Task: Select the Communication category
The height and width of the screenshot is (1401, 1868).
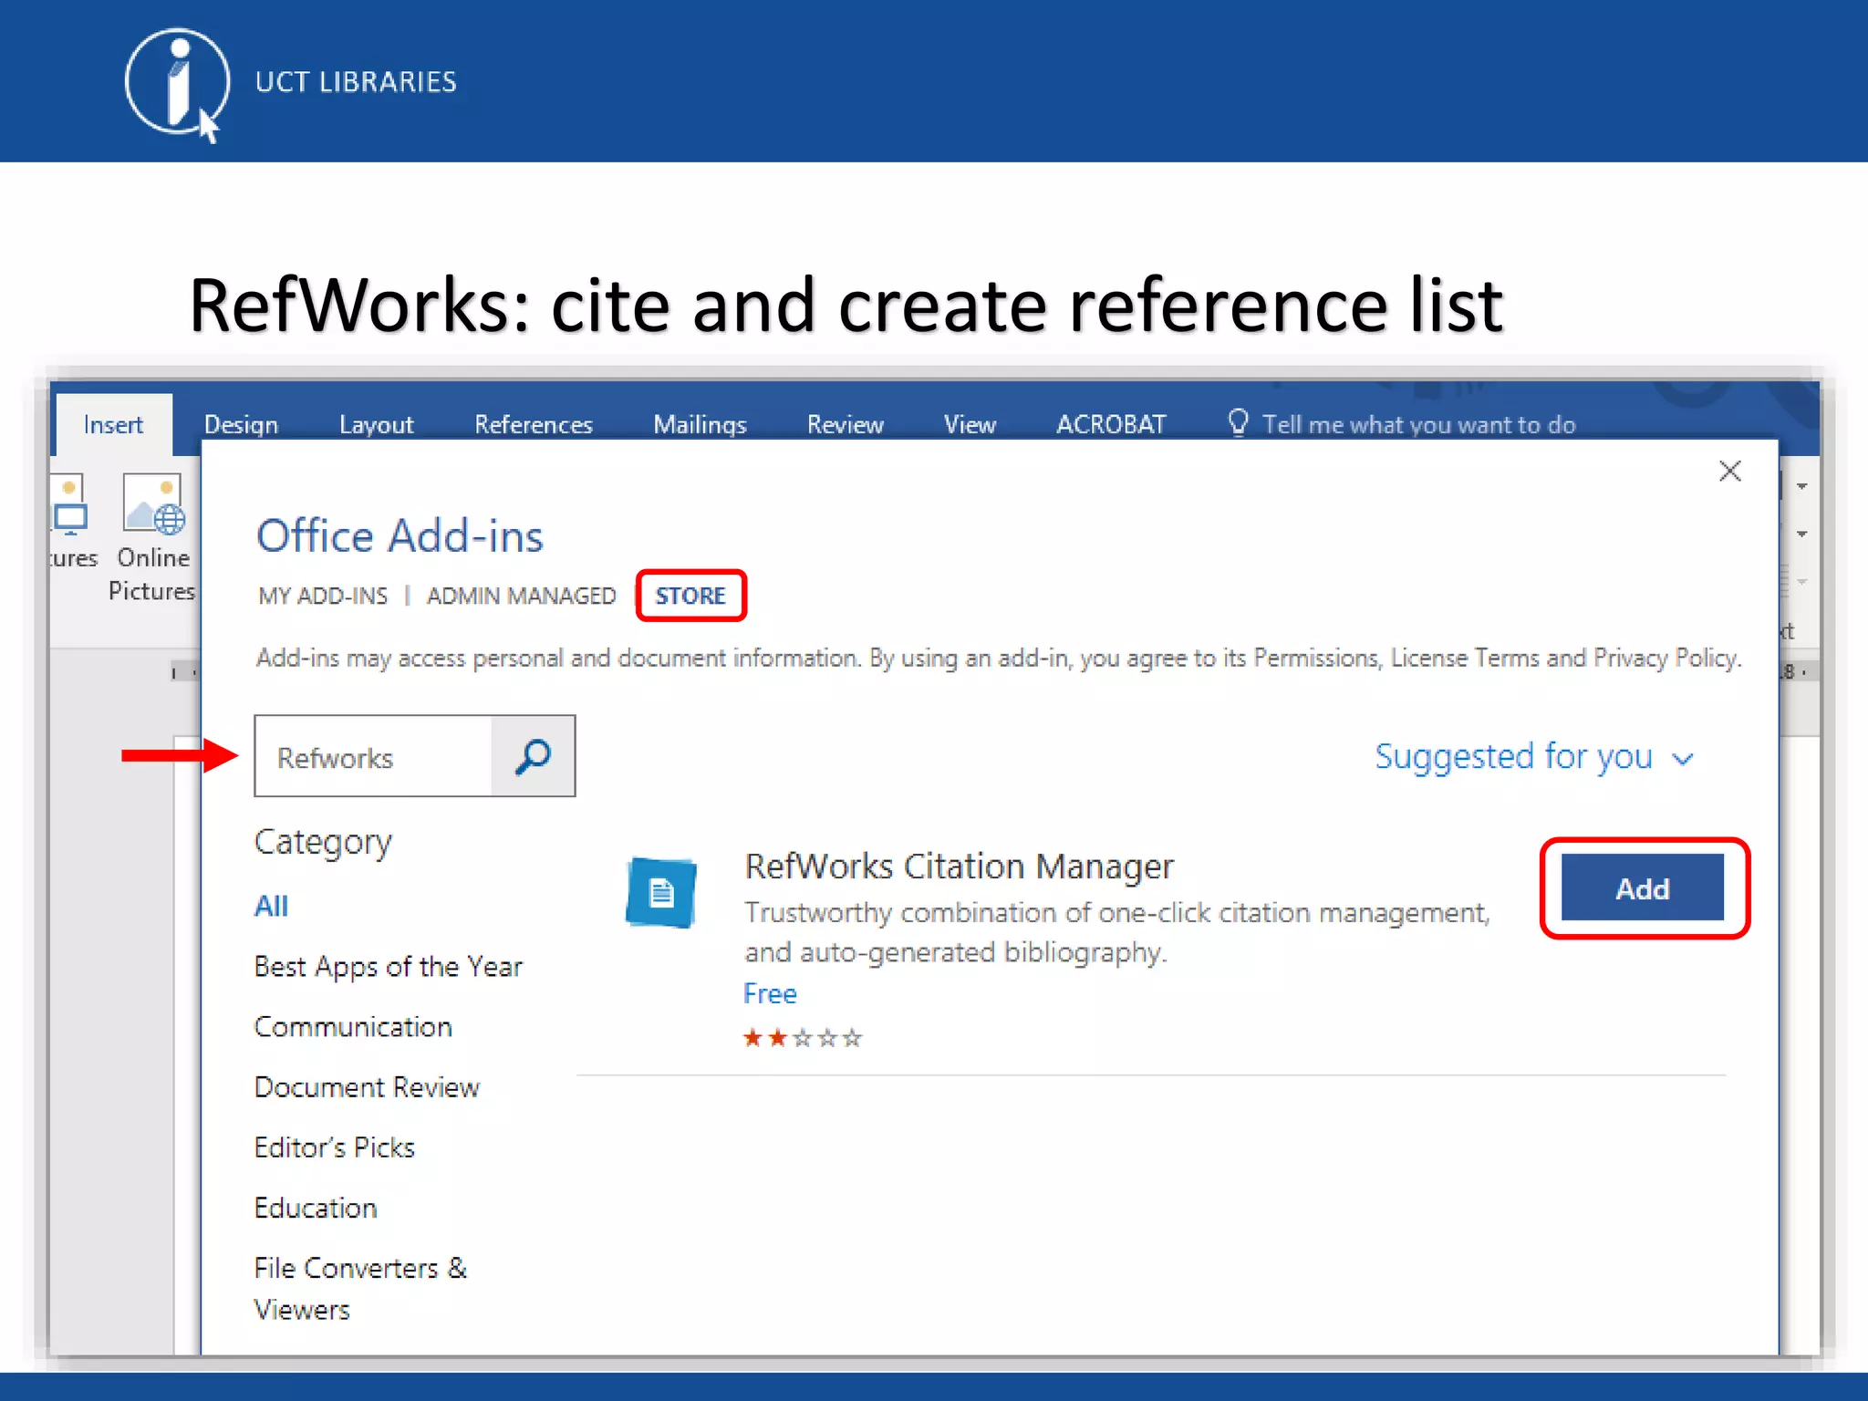Action: (x=353, y=1027)
